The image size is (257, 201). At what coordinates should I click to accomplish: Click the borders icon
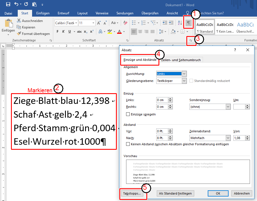183,32
